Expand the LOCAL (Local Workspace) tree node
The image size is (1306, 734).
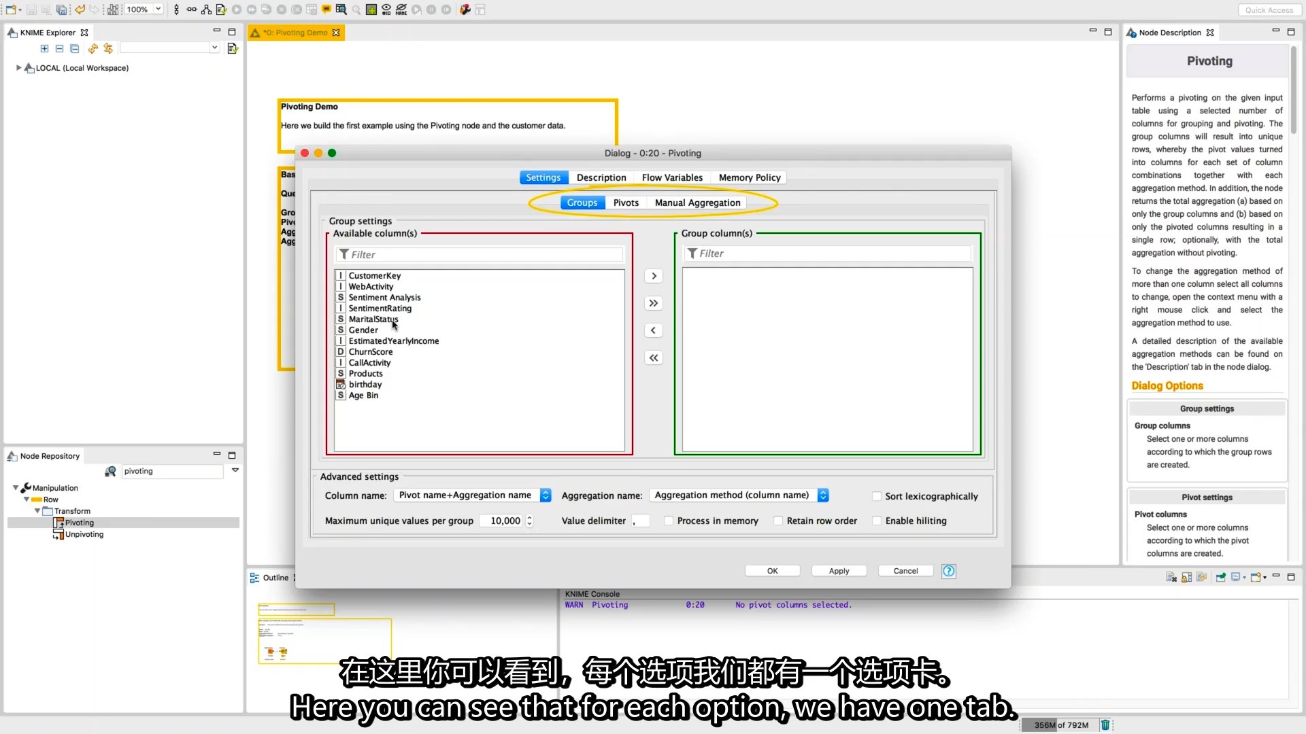click(18, 68)
